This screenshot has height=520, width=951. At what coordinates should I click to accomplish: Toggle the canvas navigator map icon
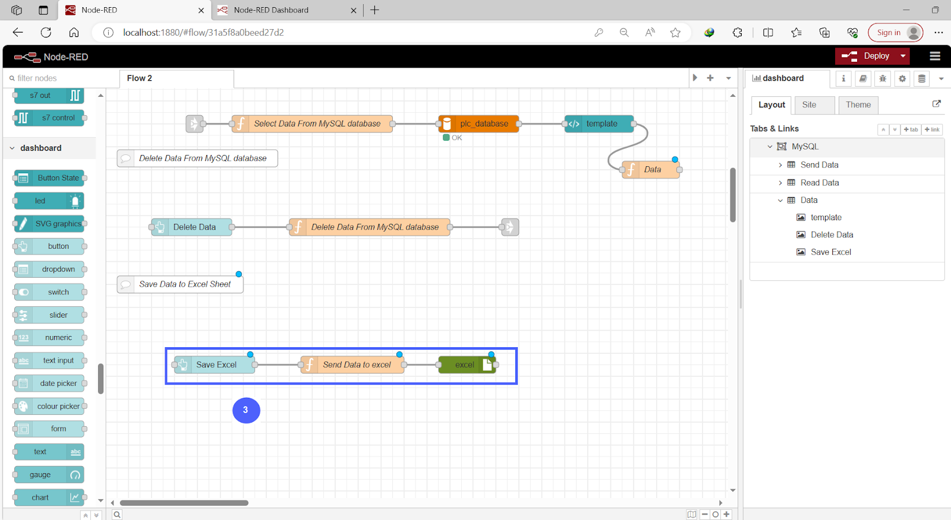(x=692, y=515)
